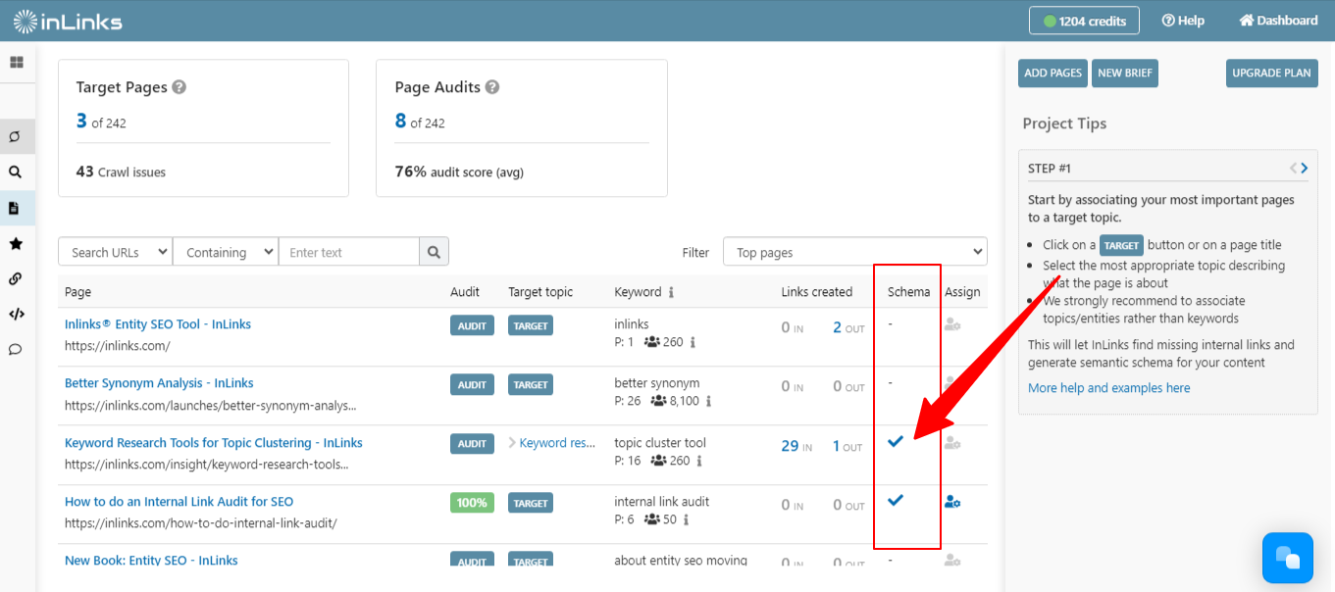The image size is (1335, 592).
Task: Open the Containing dropdown
Action: tap(226, 252)
